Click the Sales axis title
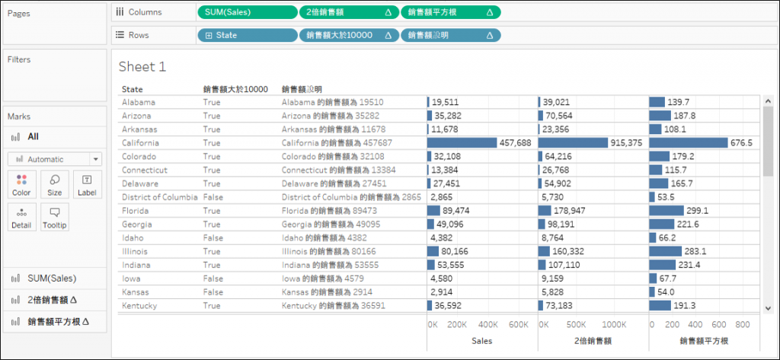The image size is (780, 360). [x=482, y=341]
